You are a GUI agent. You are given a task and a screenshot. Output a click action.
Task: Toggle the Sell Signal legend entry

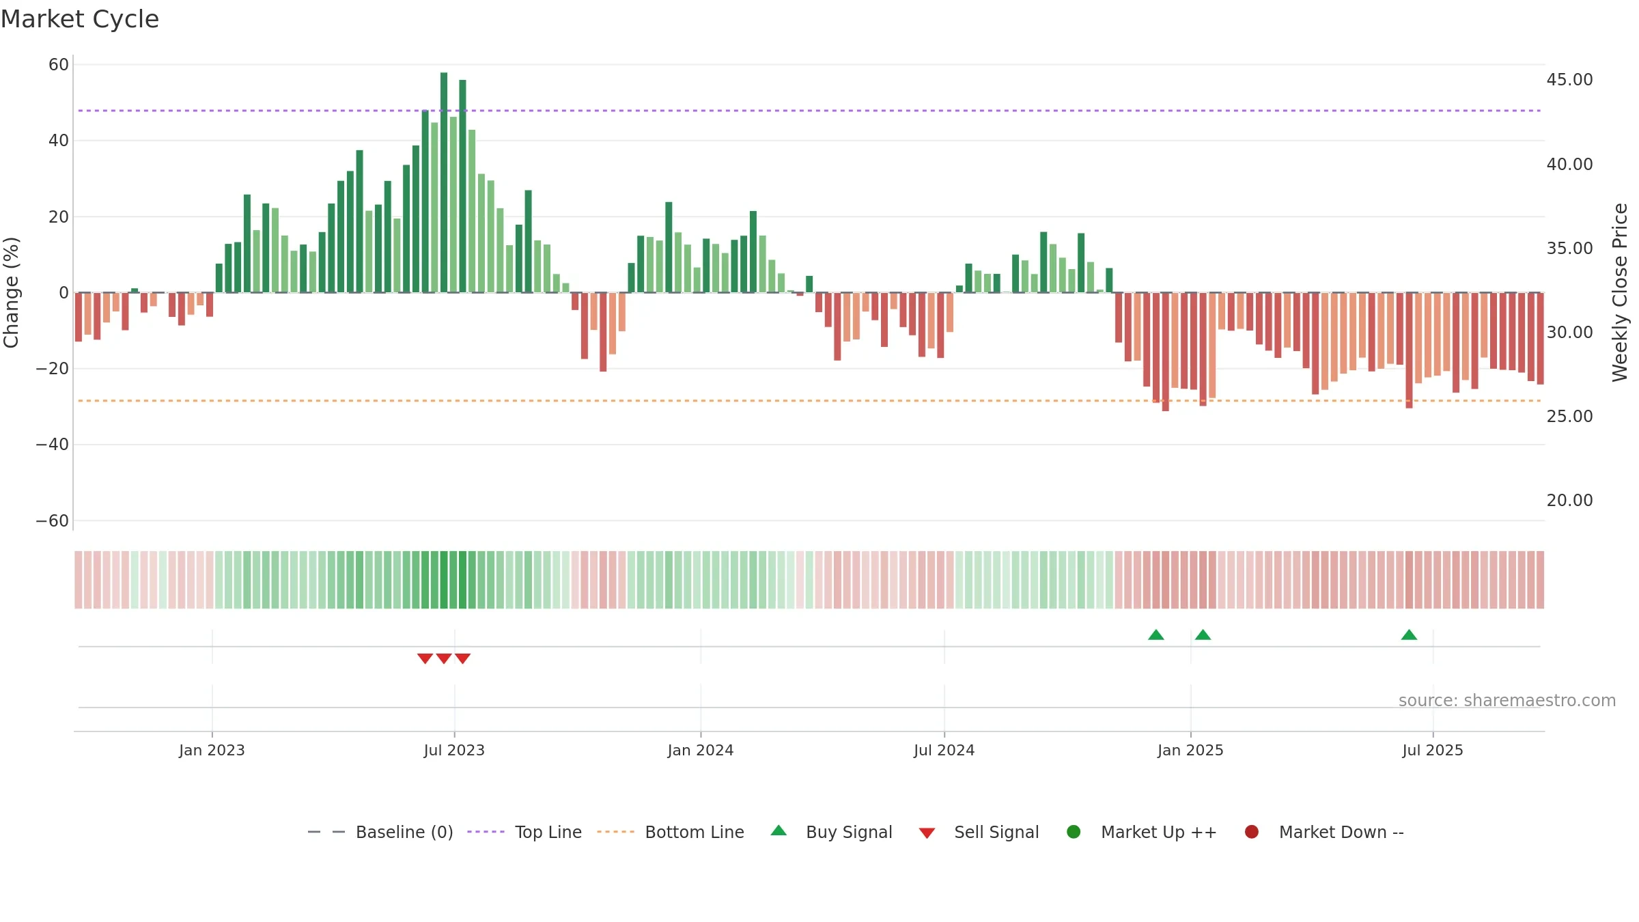click(979, 832)
